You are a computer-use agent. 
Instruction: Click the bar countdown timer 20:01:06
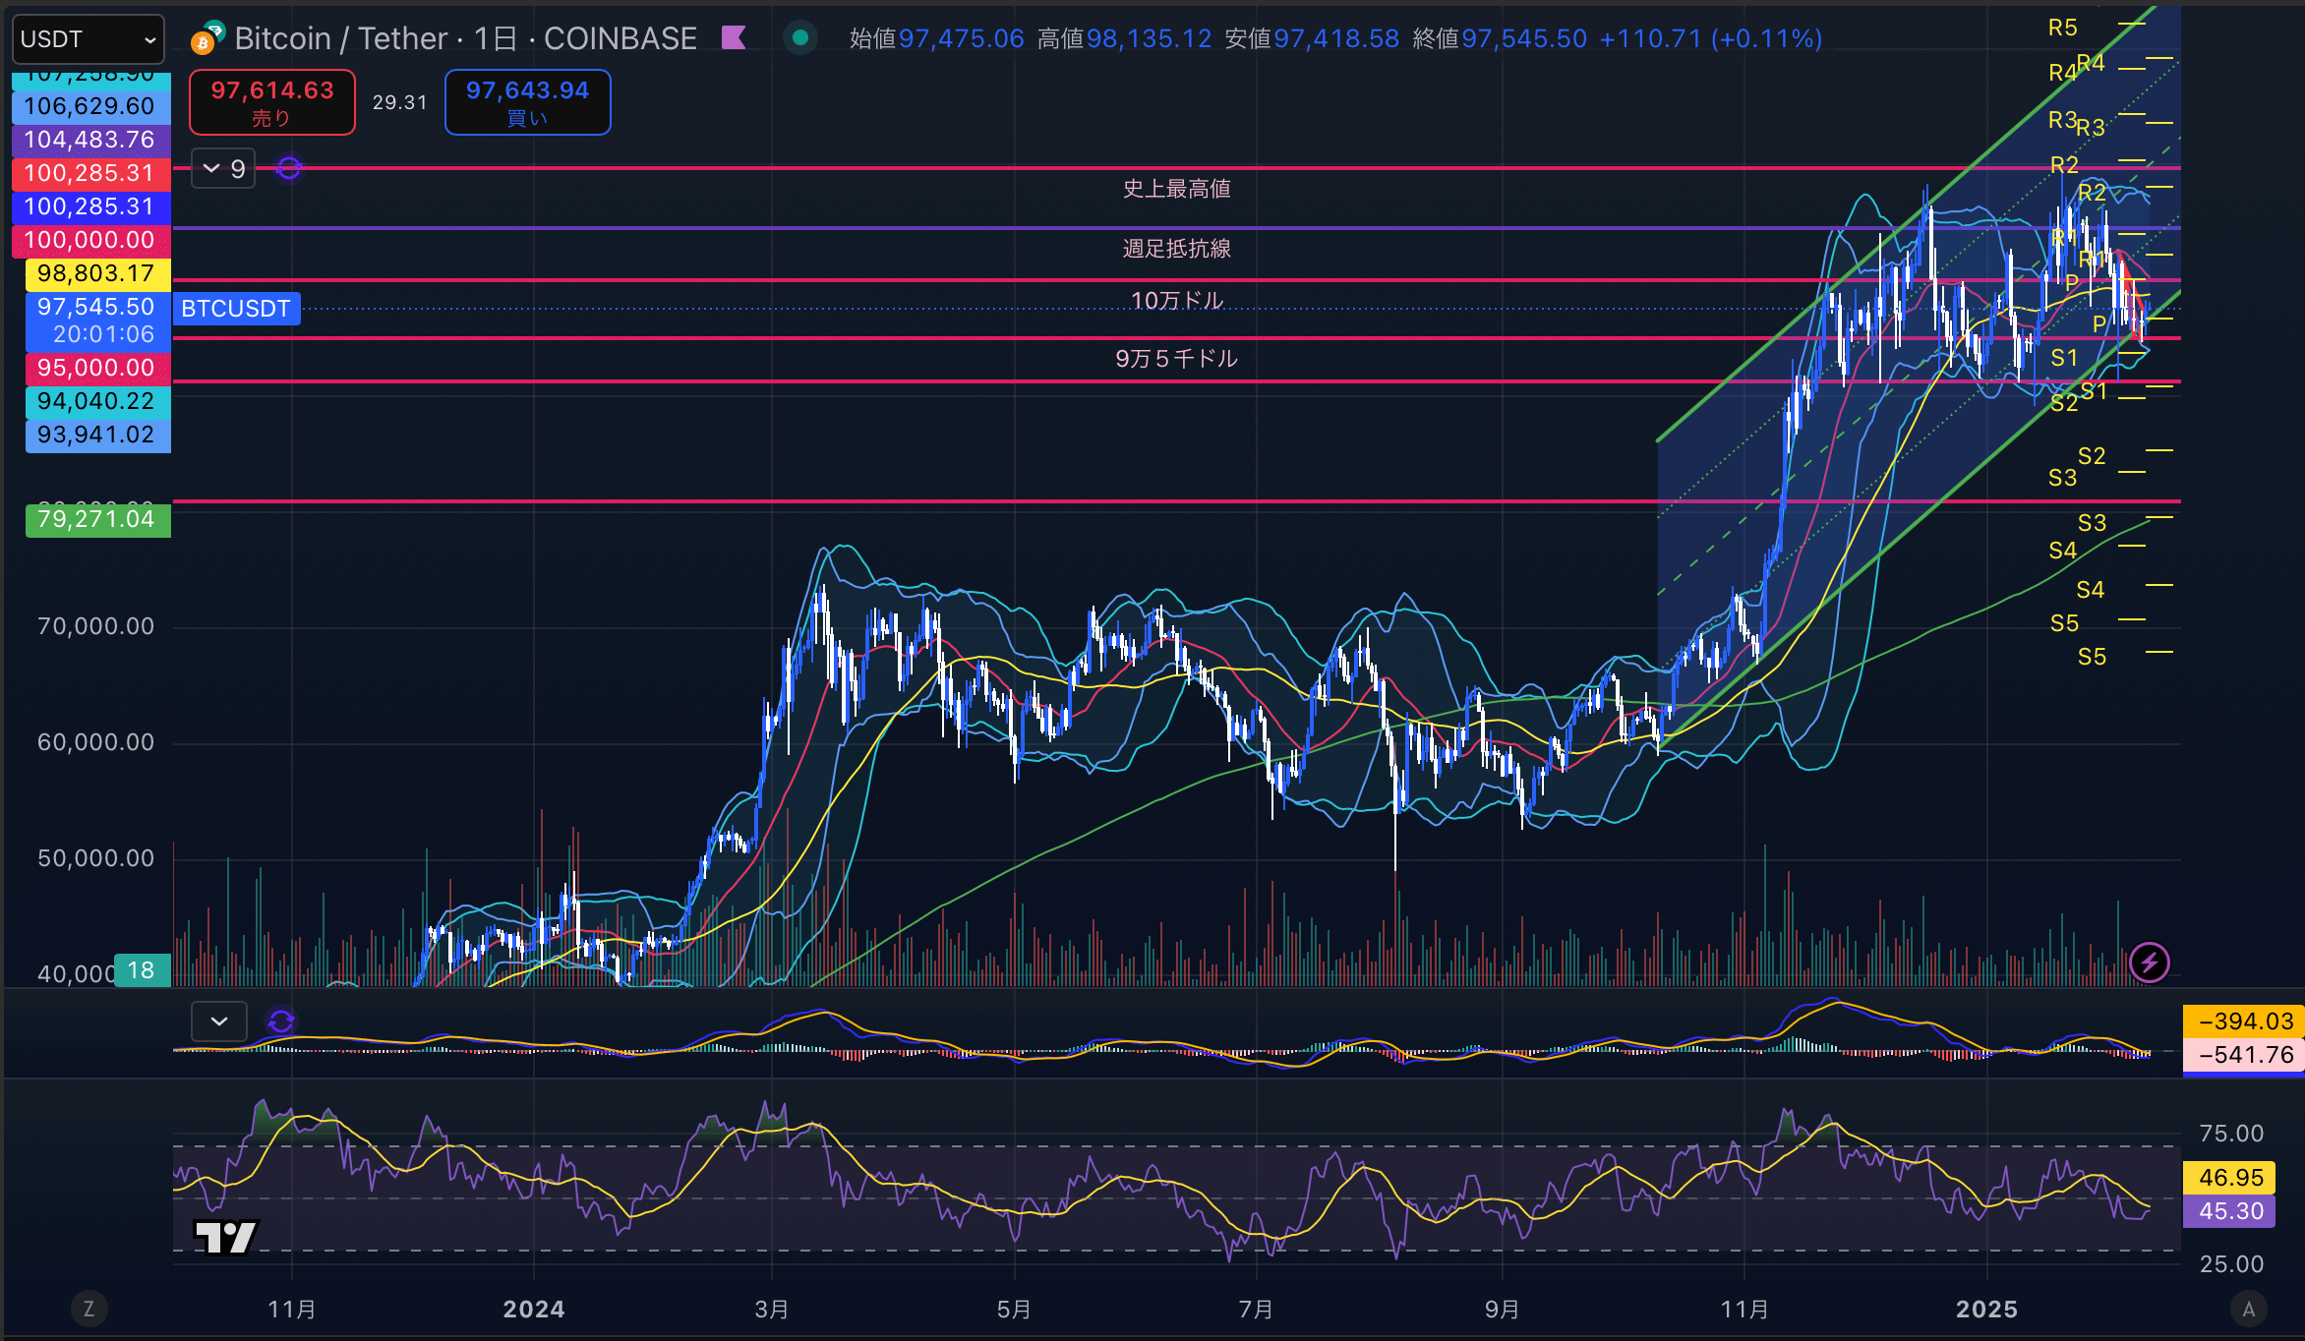click(x=103, y=334)
